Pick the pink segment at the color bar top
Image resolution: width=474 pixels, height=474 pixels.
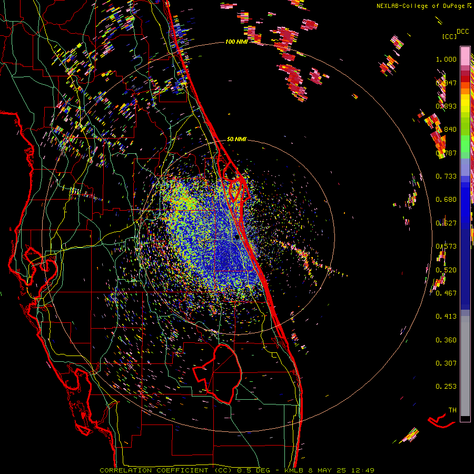(x=465, y=56)
